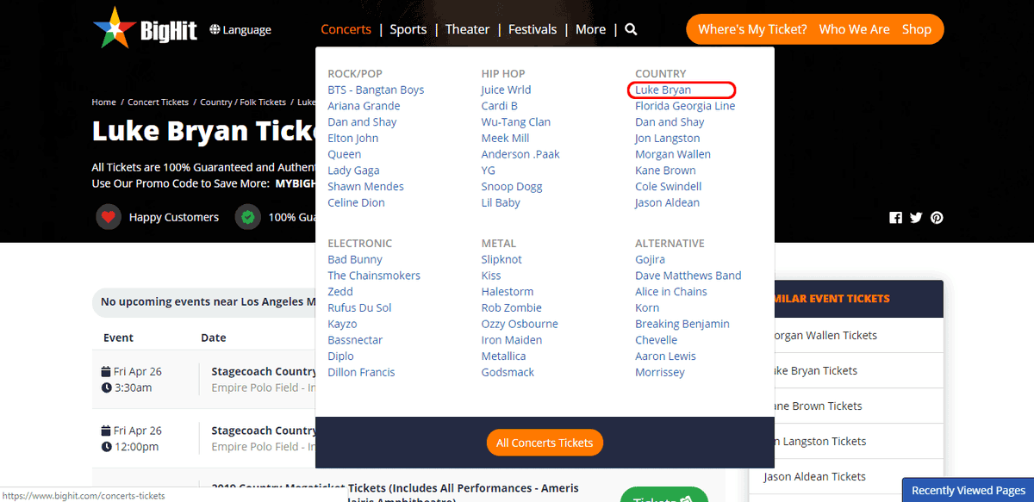Select Elton John
Viewport: 1034px width, 502px height.
pyautogui.click(x=352, y=138)
